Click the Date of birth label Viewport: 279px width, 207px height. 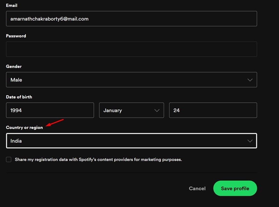click(x=19, y=97)
